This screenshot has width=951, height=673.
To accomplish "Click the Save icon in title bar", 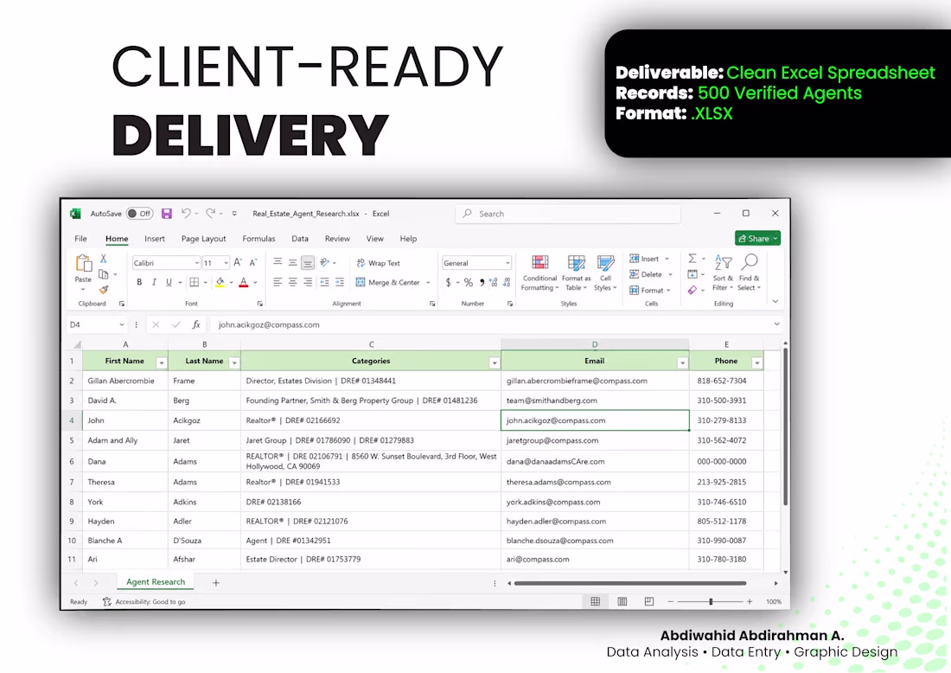I will click(166, 214).
